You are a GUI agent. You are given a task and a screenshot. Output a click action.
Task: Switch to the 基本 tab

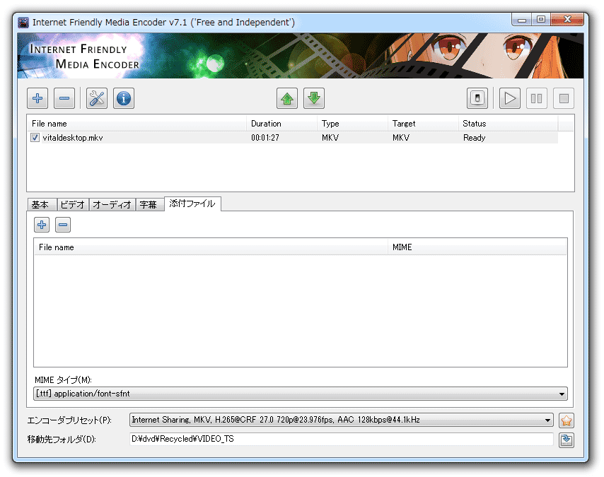point(42,204)
